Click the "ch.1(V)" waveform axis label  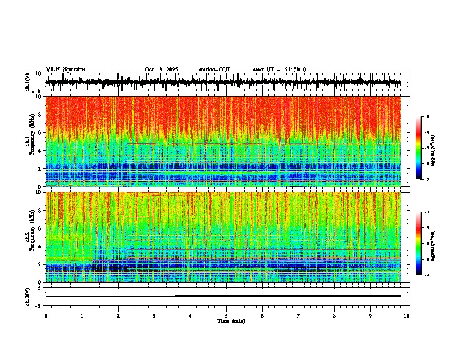28,82
